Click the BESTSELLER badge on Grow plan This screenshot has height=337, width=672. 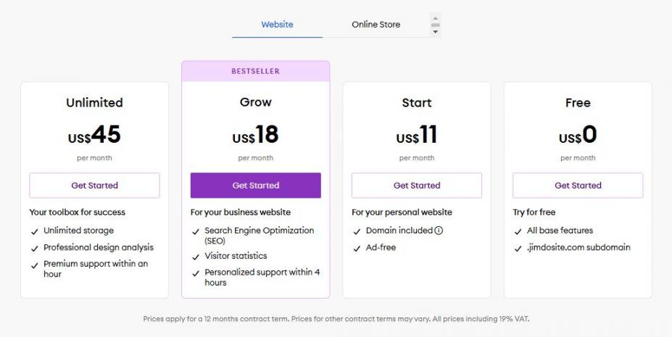pos(255,71)
